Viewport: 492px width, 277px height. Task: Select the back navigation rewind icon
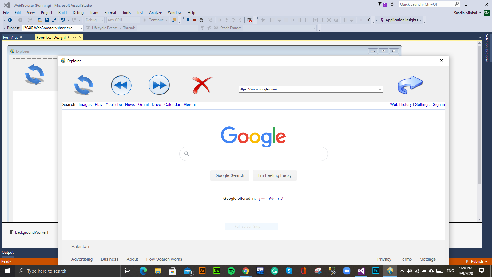click(121, 85)
